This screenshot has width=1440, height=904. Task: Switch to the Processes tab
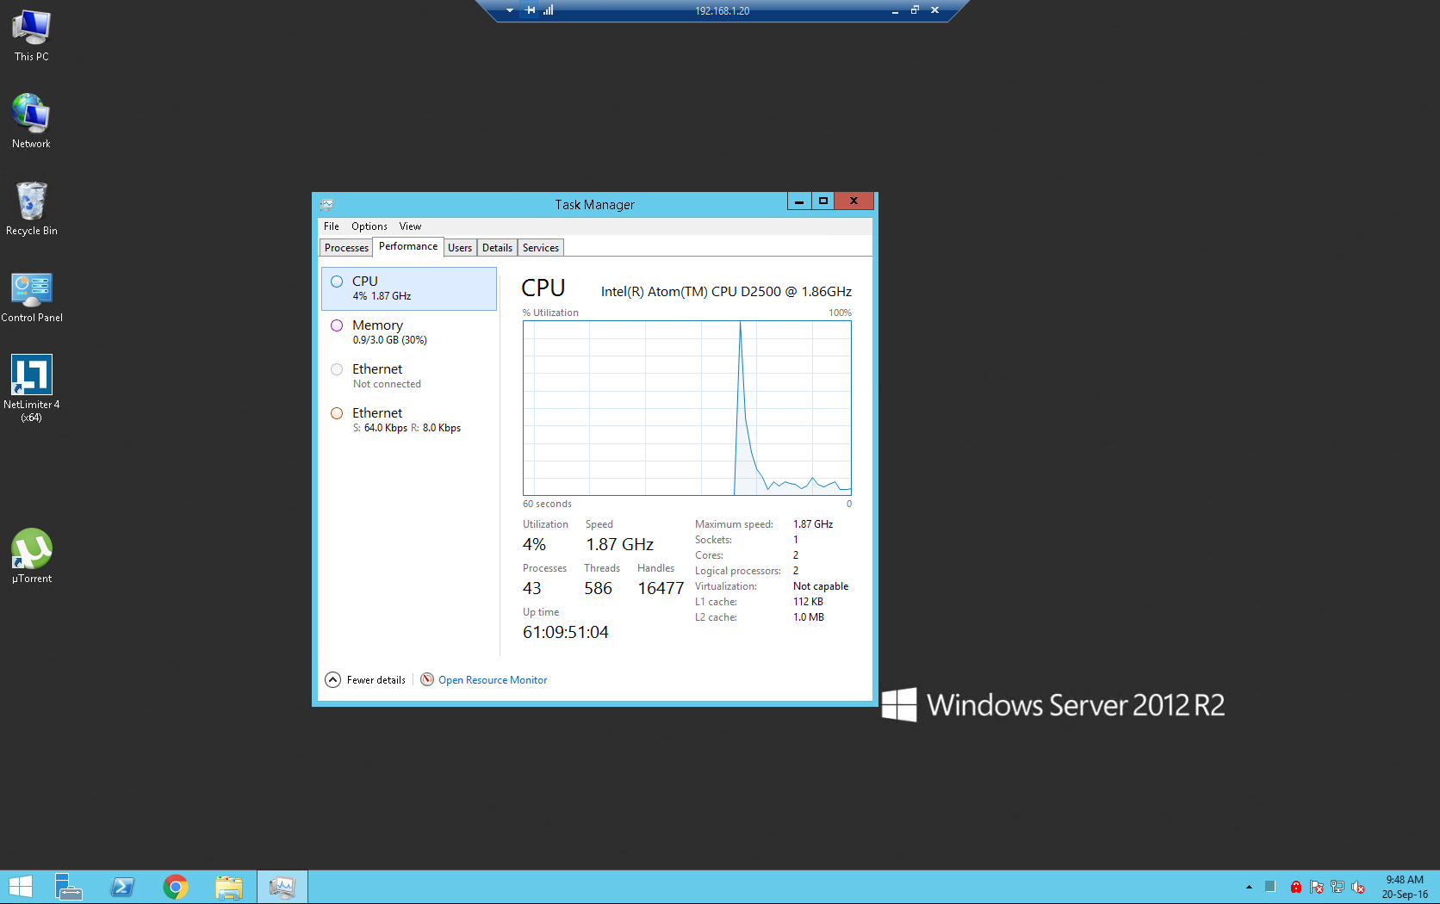pos(346,248)
